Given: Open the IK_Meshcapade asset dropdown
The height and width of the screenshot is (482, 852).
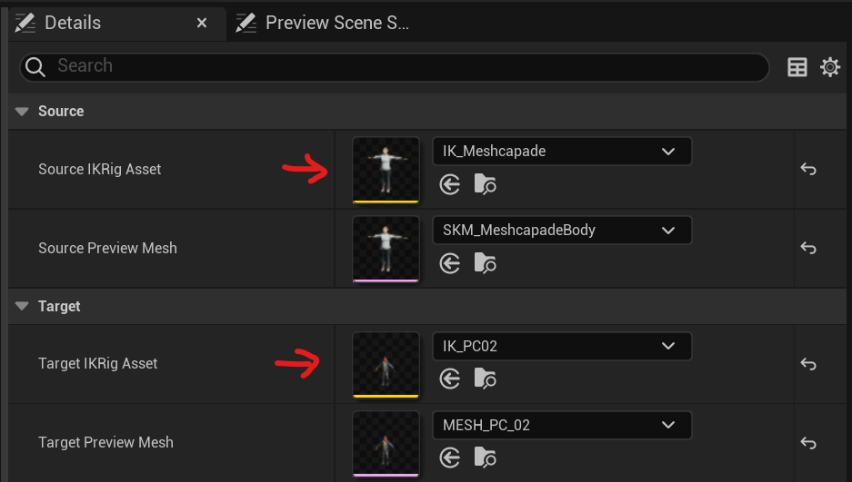Looking at the screenshot, I should (x=562, y=152).
